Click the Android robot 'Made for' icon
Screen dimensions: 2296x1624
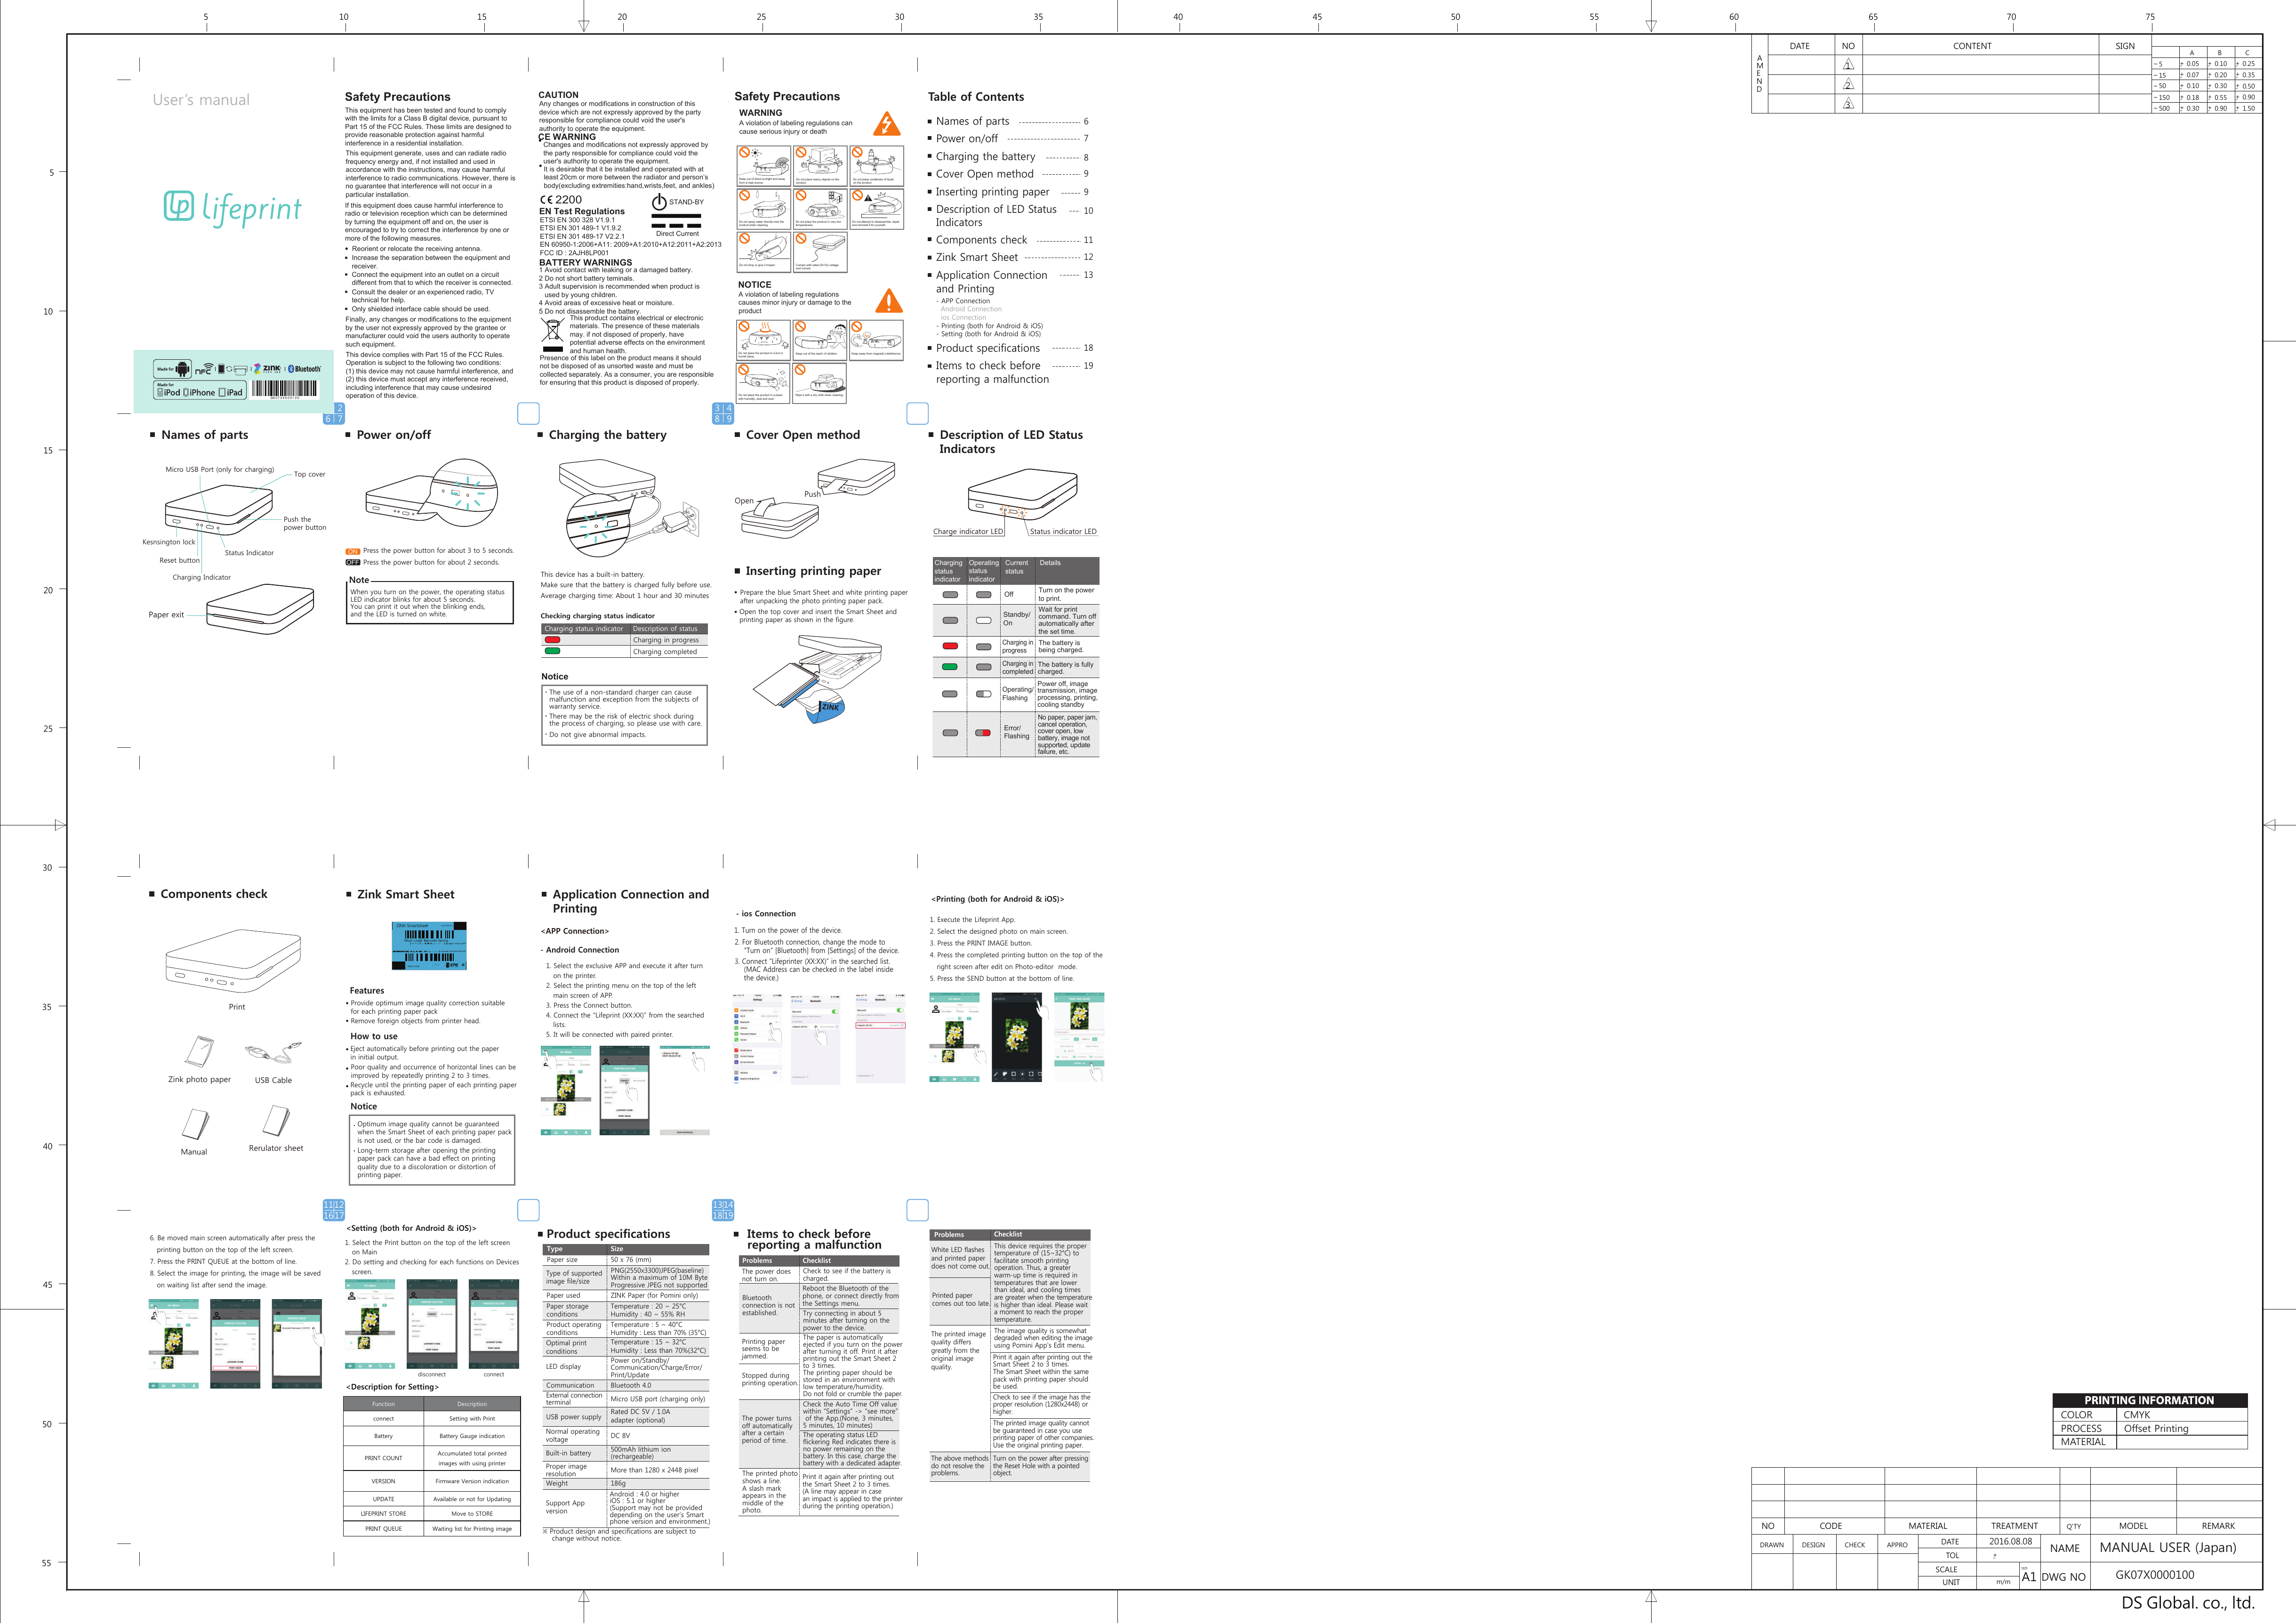pos(182,369)
